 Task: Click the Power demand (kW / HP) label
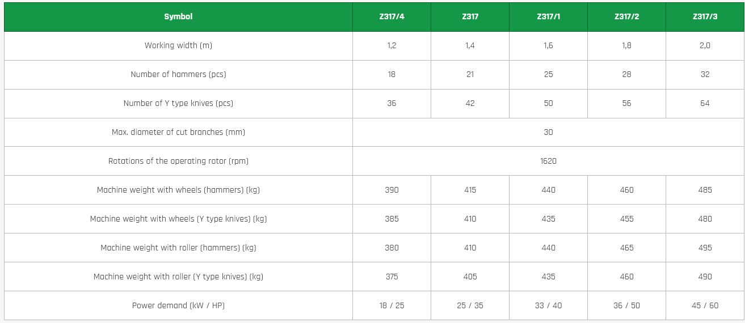pos(178,305)
